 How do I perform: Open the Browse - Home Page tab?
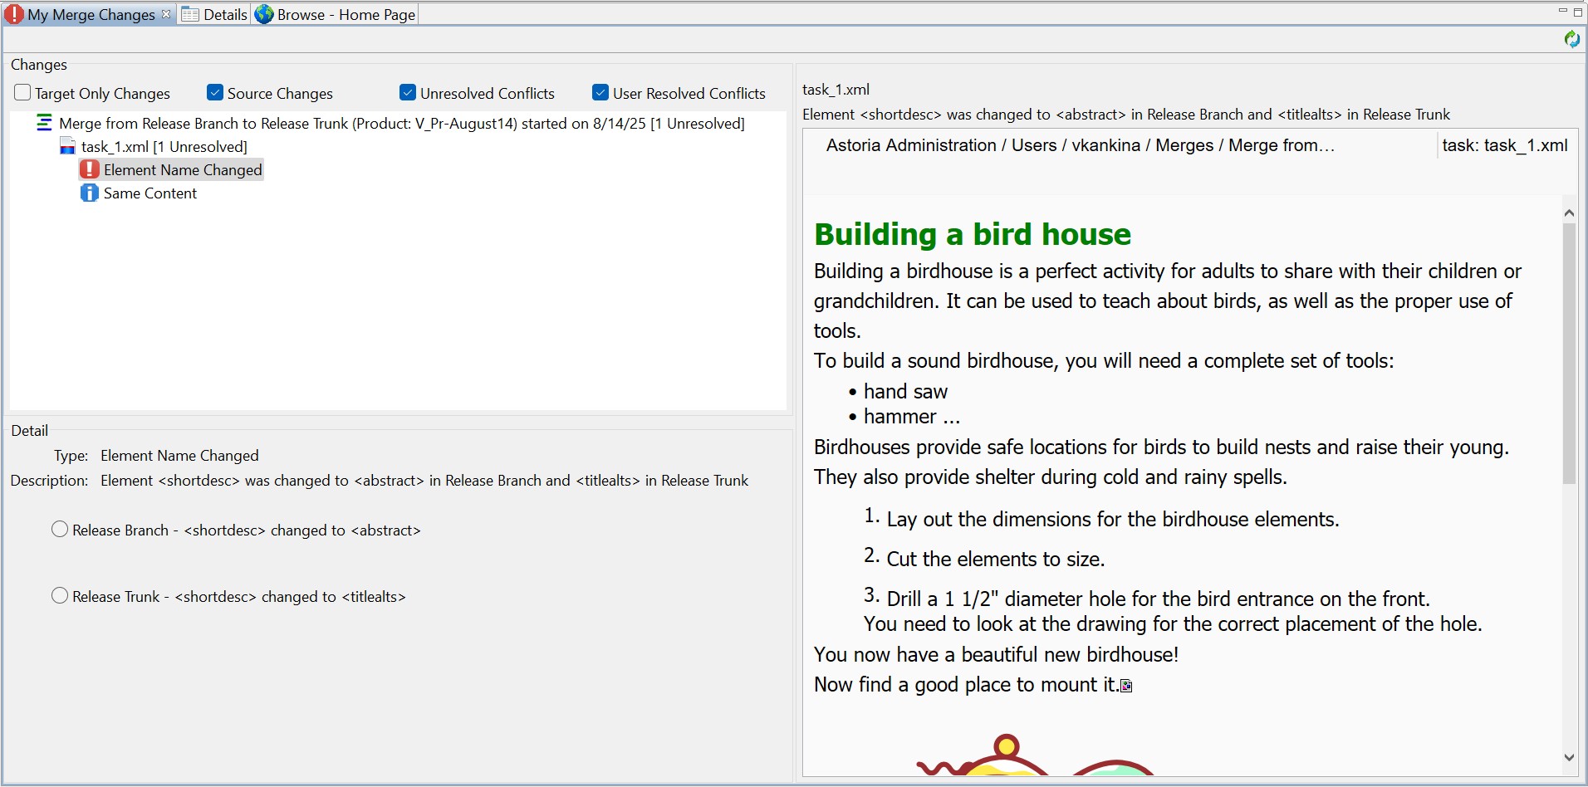coord(346,14)
